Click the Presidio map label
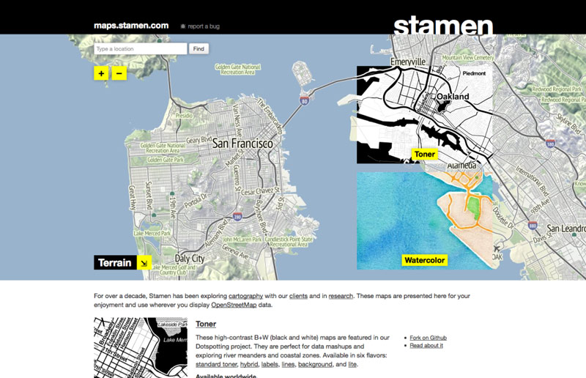Viewport: 586px width, 378px height. (x=184, y=116)
